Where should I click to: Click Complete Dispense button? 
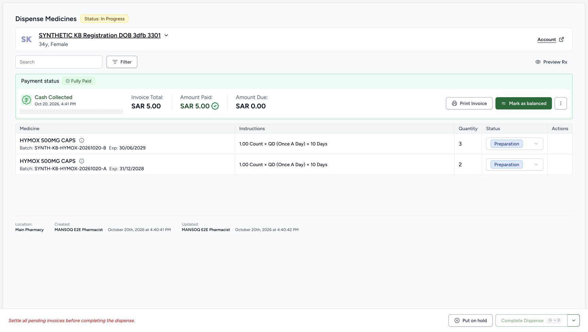[532, 320]
